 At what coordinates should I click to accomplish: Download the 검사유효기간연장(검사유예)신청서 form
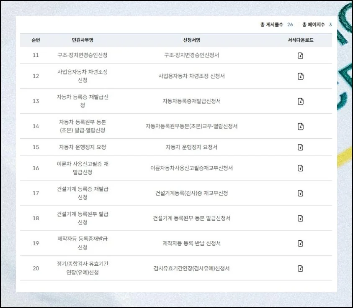click(x=300, y=269)
